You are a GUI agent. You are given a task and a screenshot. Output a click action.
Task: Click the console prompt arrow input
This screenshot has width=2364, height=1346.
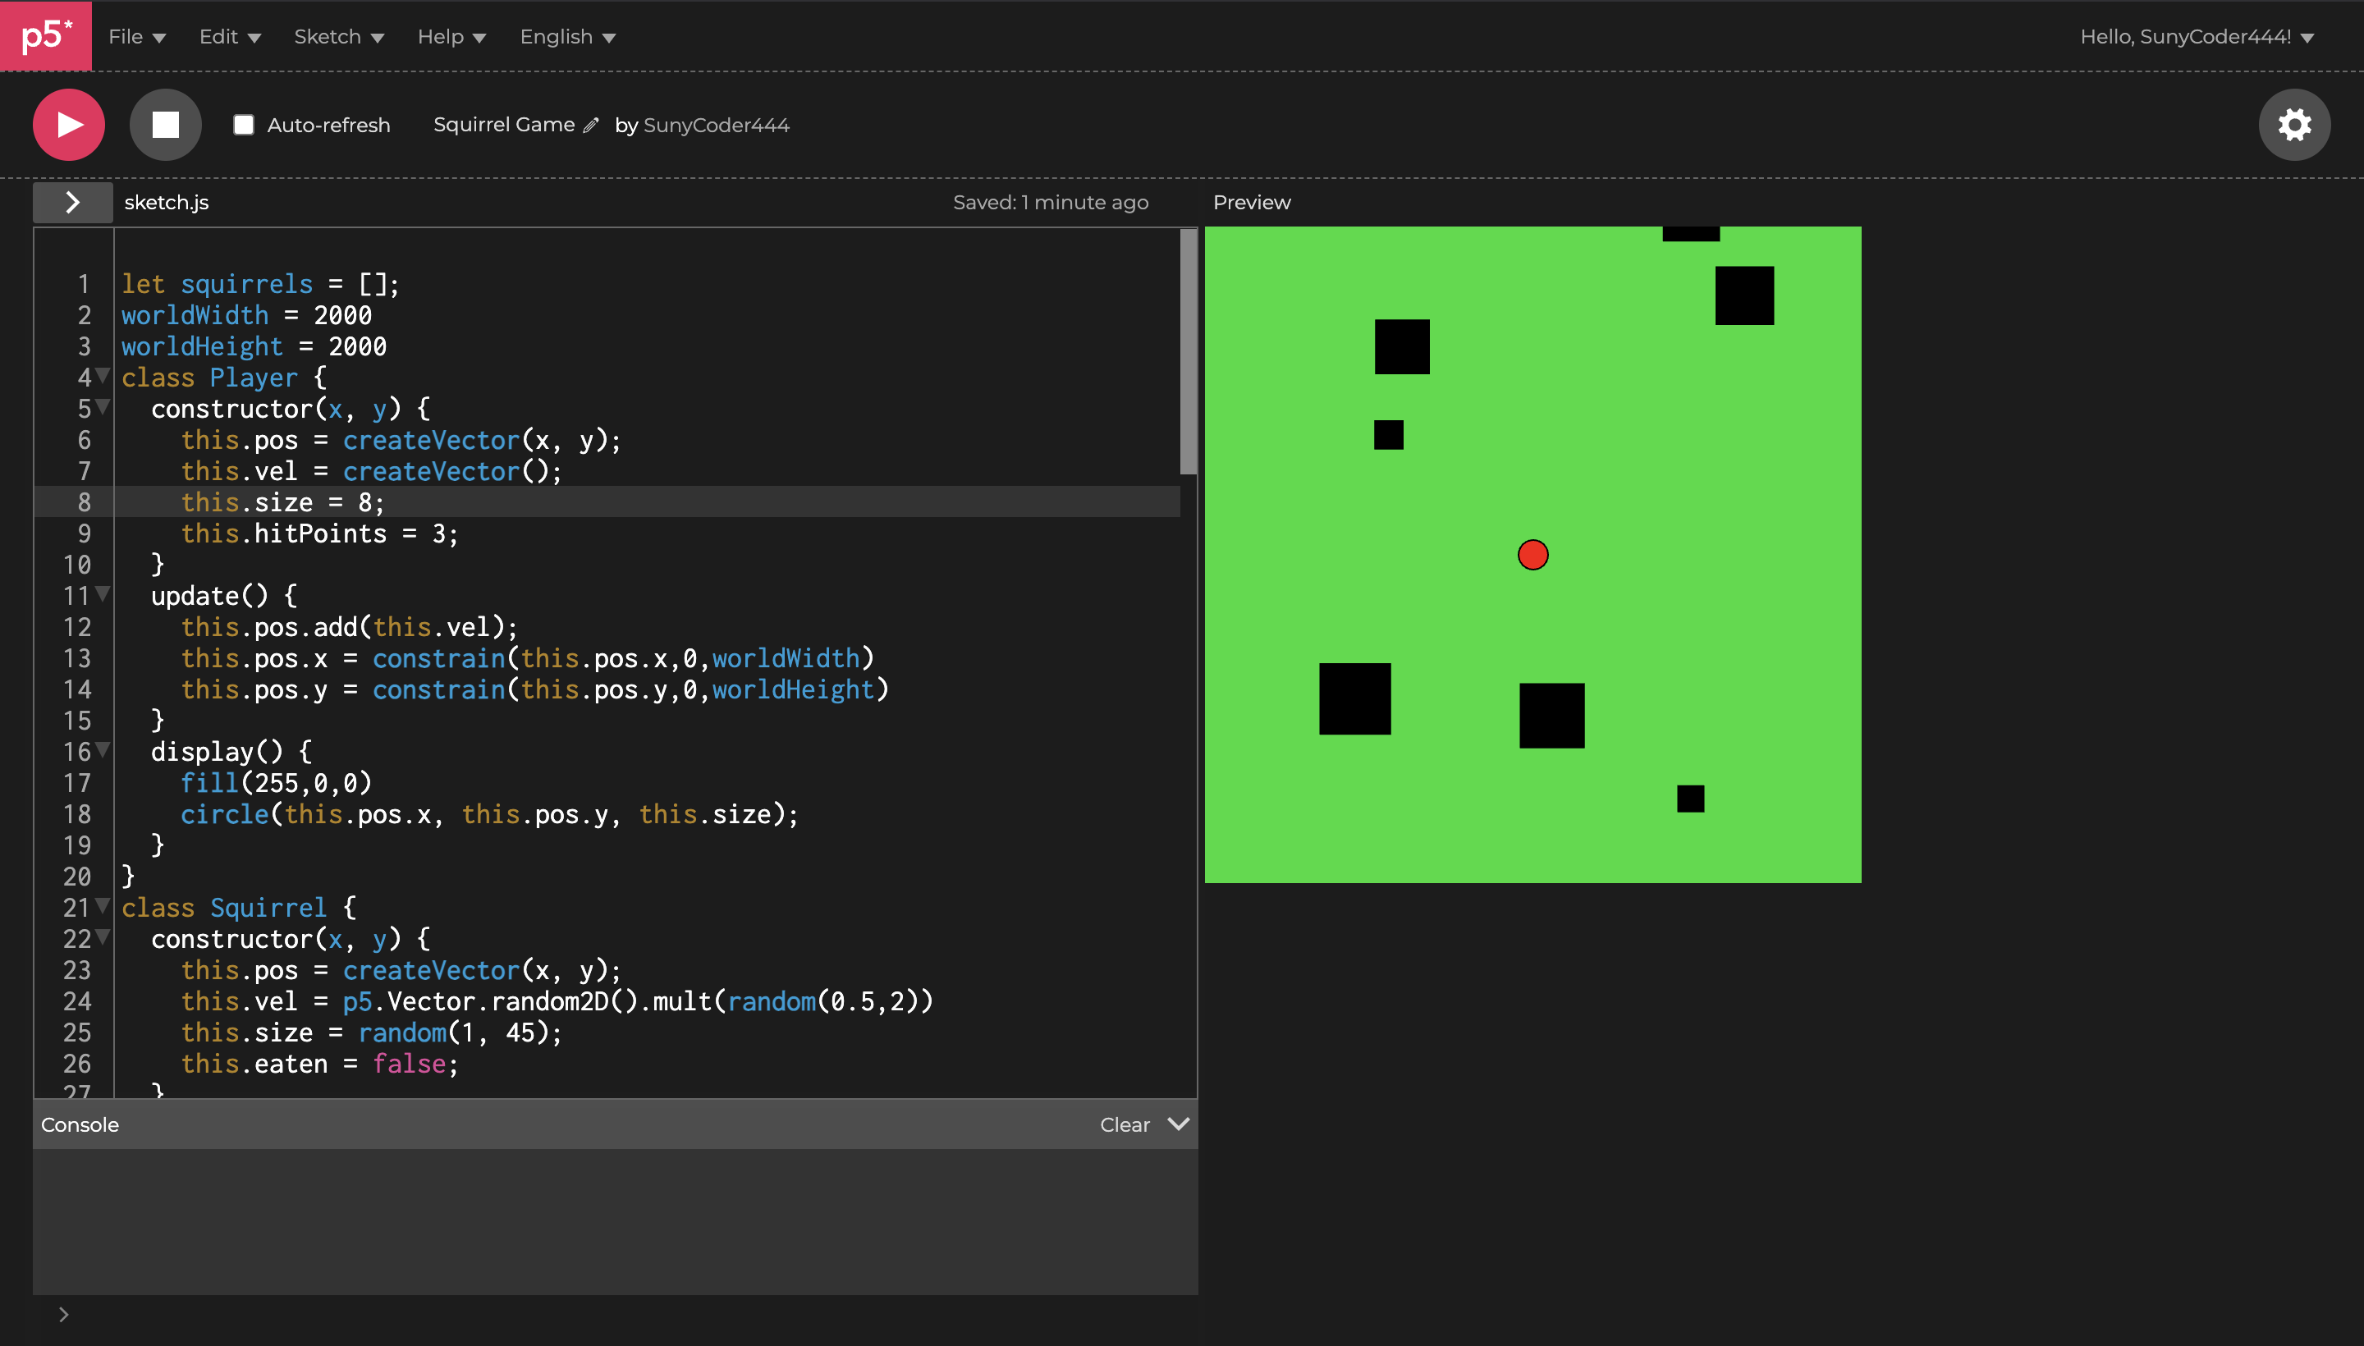[x=64, y=1314]
